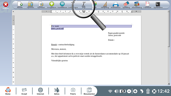Close the editor with Sluiten button
Image resolution: width=171 pixels, height=96 pixels.
click(6, 5)
